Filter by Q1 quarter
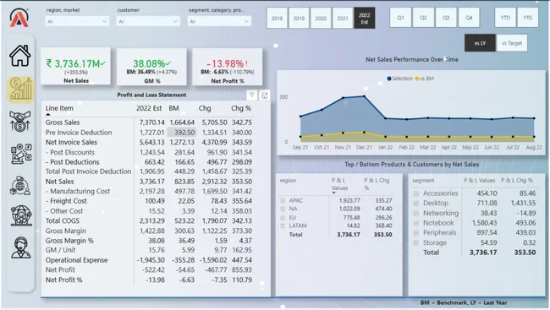550x310 pixels. [400, 17]
